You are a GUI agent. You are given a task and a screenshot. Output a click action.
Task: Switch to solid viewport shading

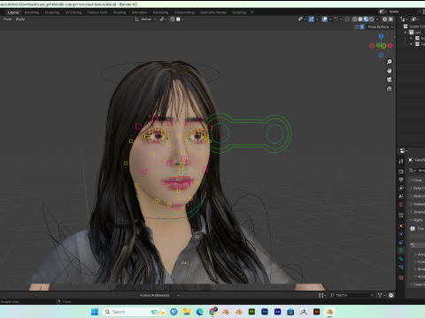pyautogui.click(x=360, y=19)
